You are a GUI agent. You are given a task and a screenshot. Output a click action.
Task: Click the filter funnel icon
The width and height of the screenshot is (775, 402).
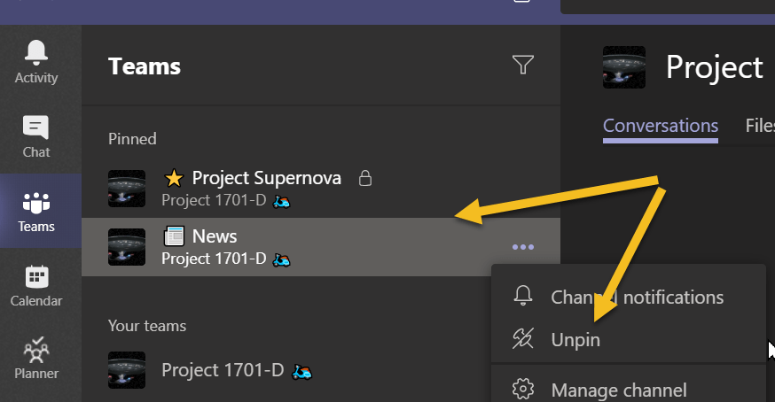(x=523, y=65)
